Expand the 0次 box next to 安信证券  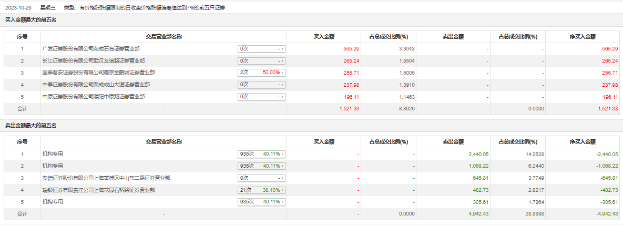(261, 178)
